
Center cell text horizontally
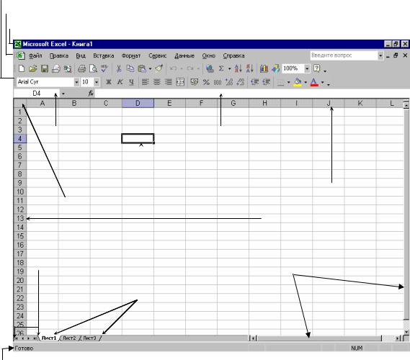(157, 82)
